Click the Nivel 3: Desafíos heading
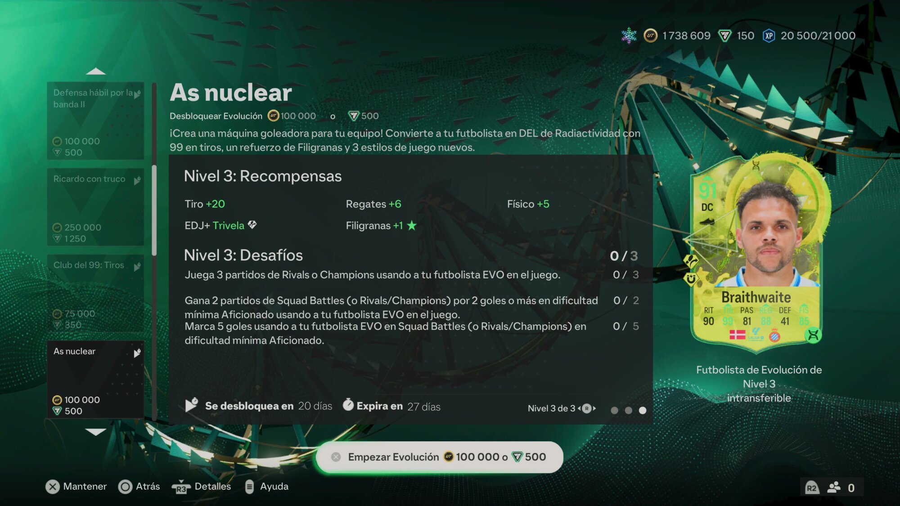The width and height of the screenshot is (900, 506). pos(243,255)
